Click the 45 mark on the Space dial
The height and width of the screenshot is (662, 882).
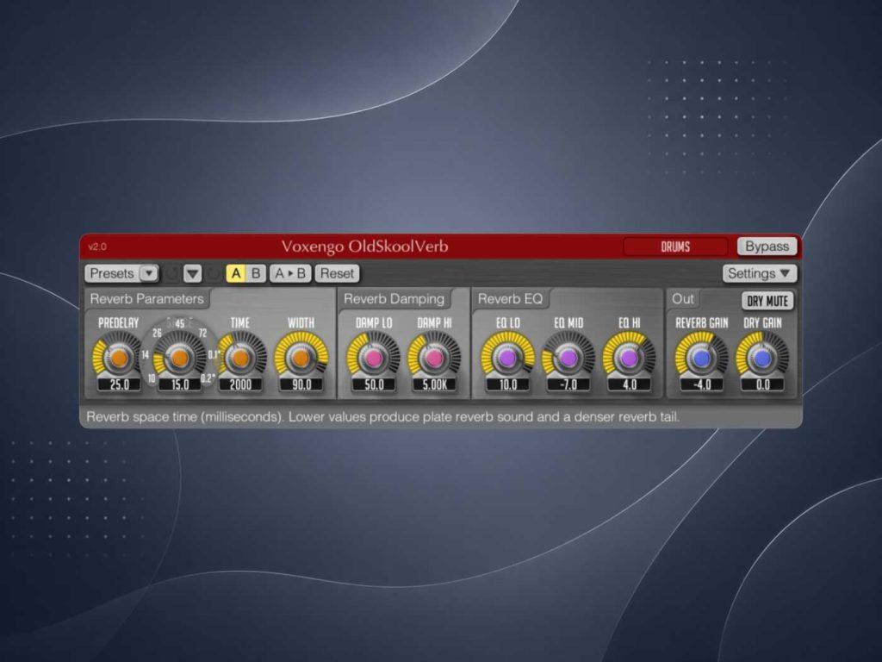179,324
